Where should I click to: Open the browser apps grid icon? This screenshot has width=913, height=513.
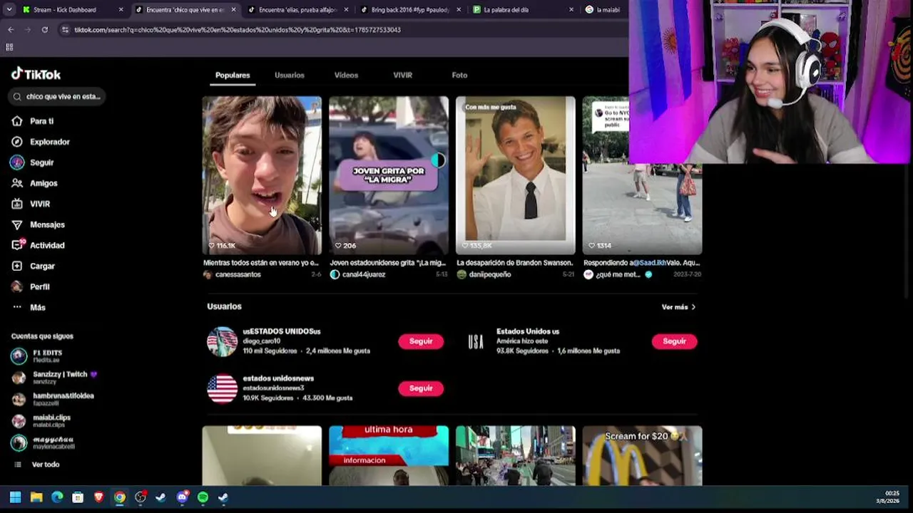coord(9,47)
